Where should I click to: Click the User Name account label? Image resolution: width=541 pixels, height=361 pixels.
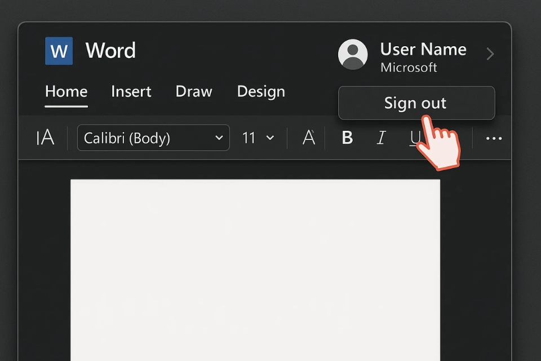(x=423, y=50)
